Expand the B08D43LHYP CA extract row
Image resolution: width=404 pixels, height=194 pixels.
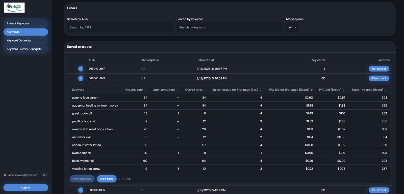[81, 69]
